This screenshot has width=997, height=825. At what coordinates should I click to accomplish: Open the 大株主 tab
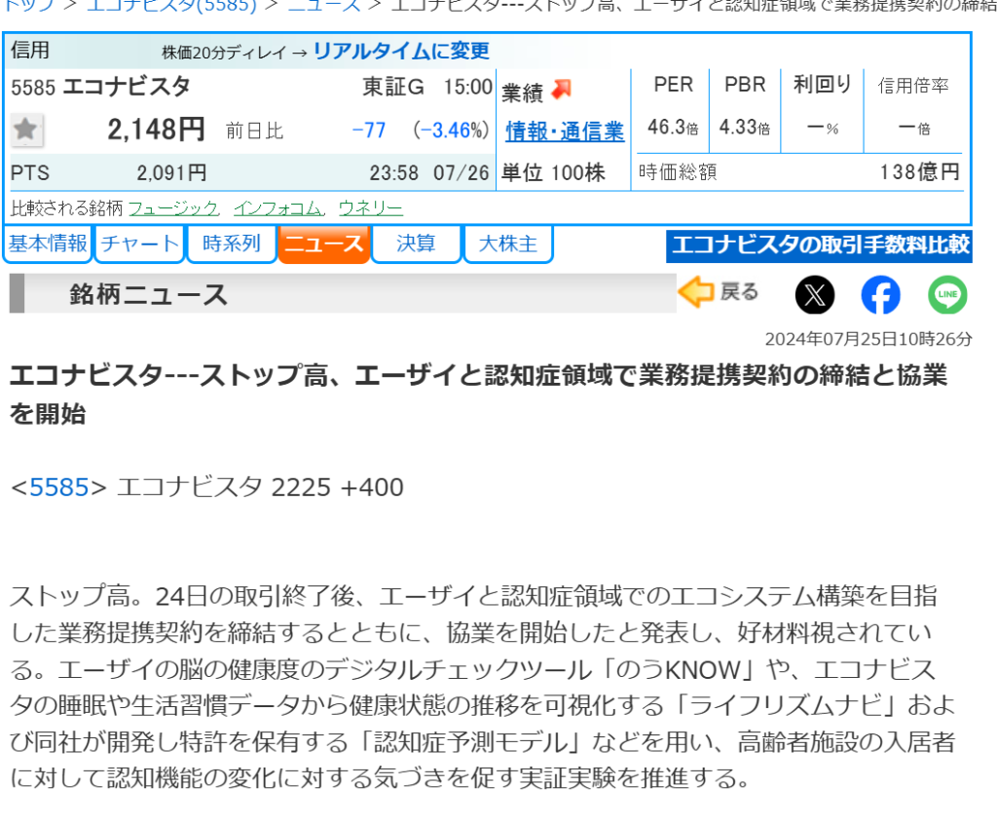coord(508,244)
